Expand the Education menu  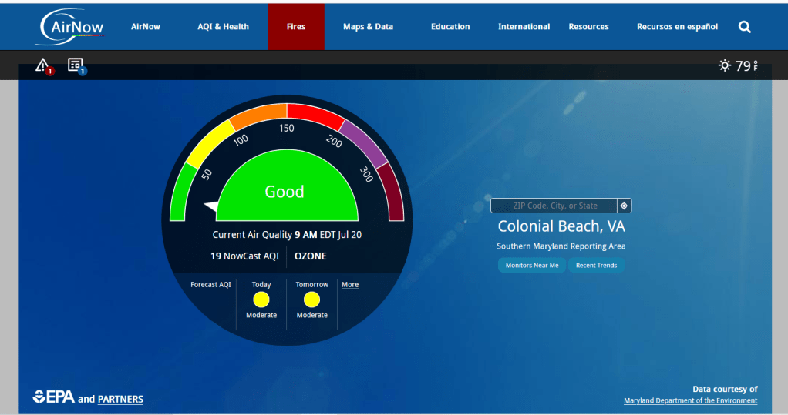[450, 27]
